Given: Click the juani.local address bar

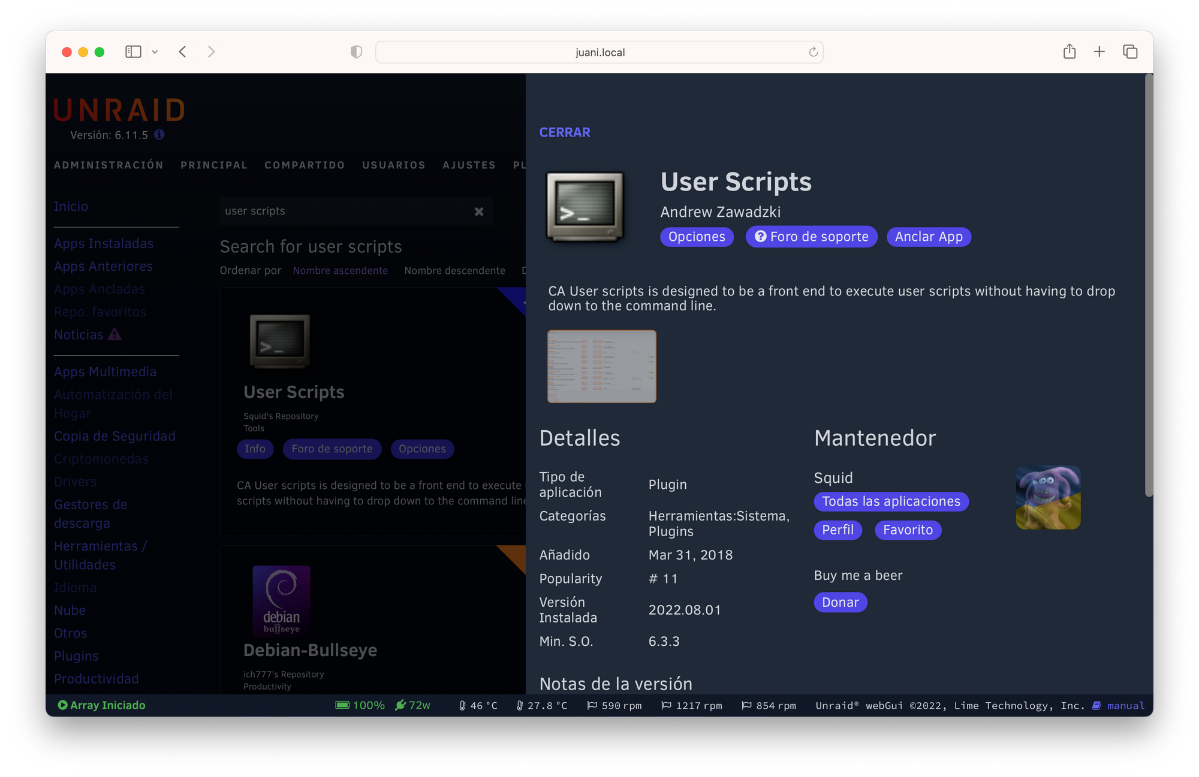Looking at the screenshot, I should point(599,52).
